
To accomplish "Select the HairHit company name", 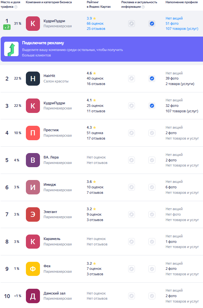I will click(x=49, y=76).
